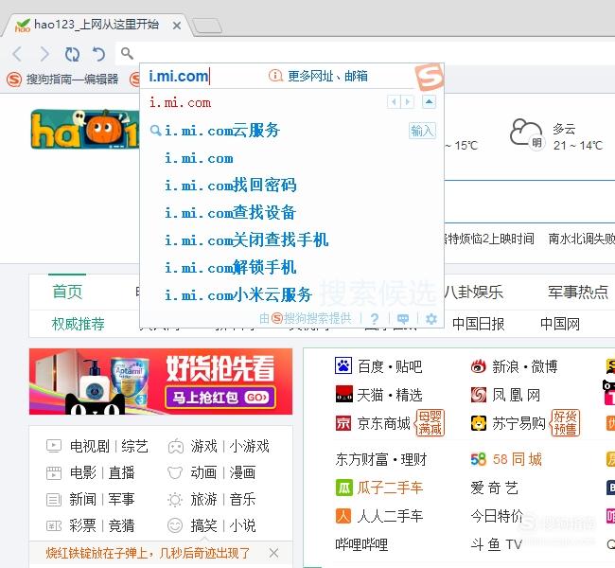Click the 输入 button next to first suggestion
The height and width of the screenshot is (568, 615).
[422, 131]
